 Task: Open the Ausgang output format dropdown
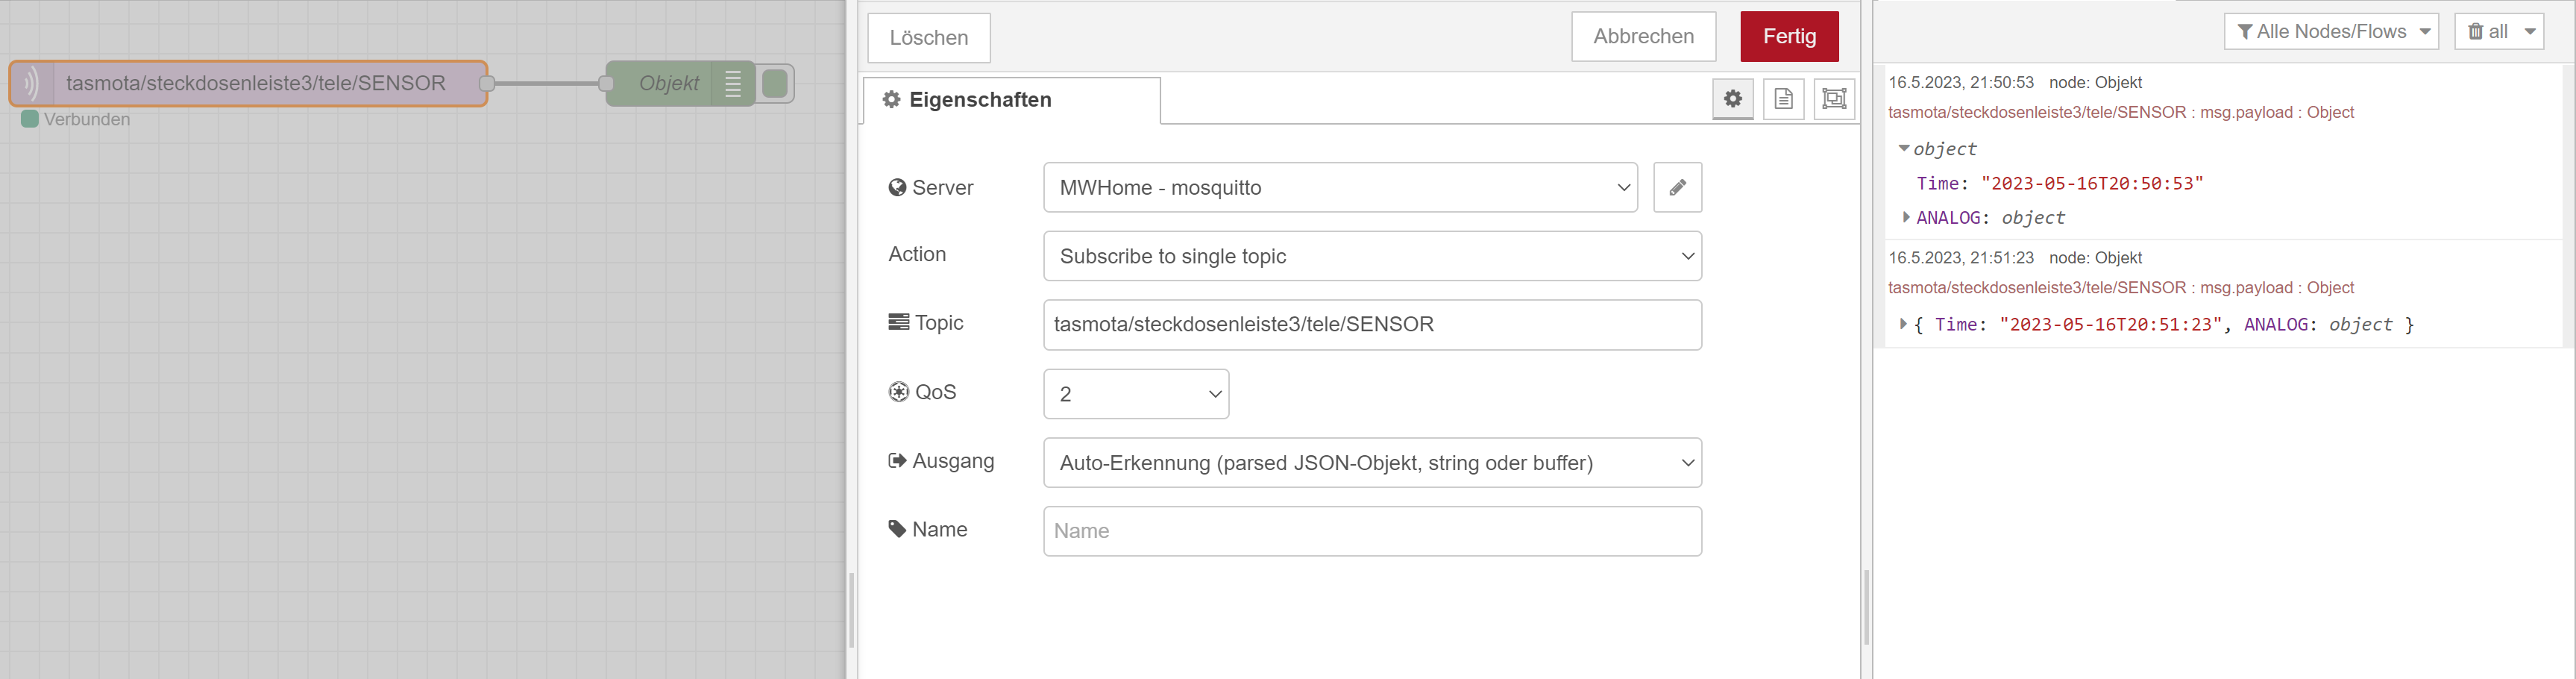pos(1372,463)
